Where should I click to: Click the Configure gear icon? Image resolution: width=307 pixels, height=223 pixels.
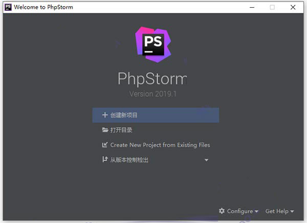[222, 211]
